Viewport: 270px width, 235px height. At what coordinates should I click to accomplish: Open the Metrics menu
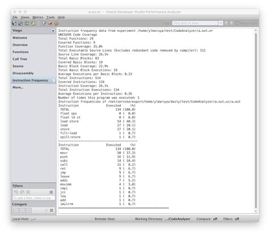(x=38, y=17)
